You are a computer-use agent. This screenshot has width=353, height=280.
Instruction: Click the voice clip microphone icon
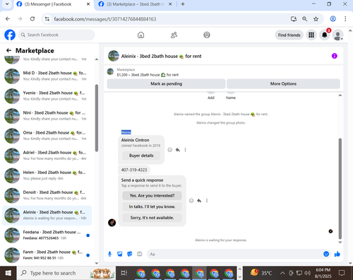point(109,254)
